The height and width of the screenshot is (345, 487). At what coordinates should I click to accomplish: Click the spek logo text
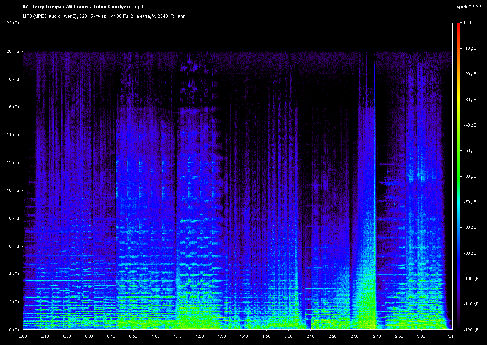pyautogui.click(x=462, y=7)
